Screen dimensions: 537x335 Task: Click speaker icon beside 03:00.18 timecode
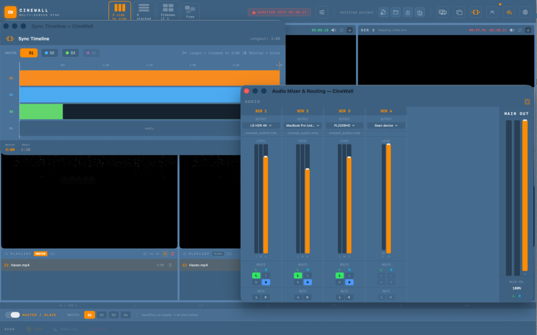pos(334,30)
